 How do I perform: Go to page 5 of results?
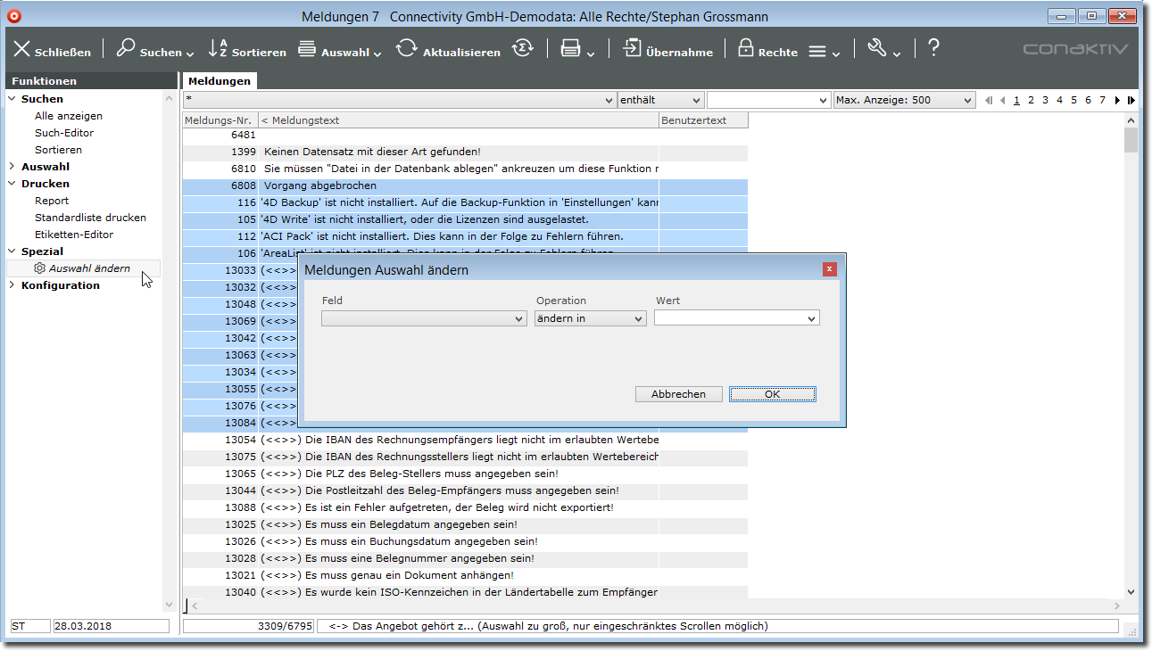pos(1073,101)
